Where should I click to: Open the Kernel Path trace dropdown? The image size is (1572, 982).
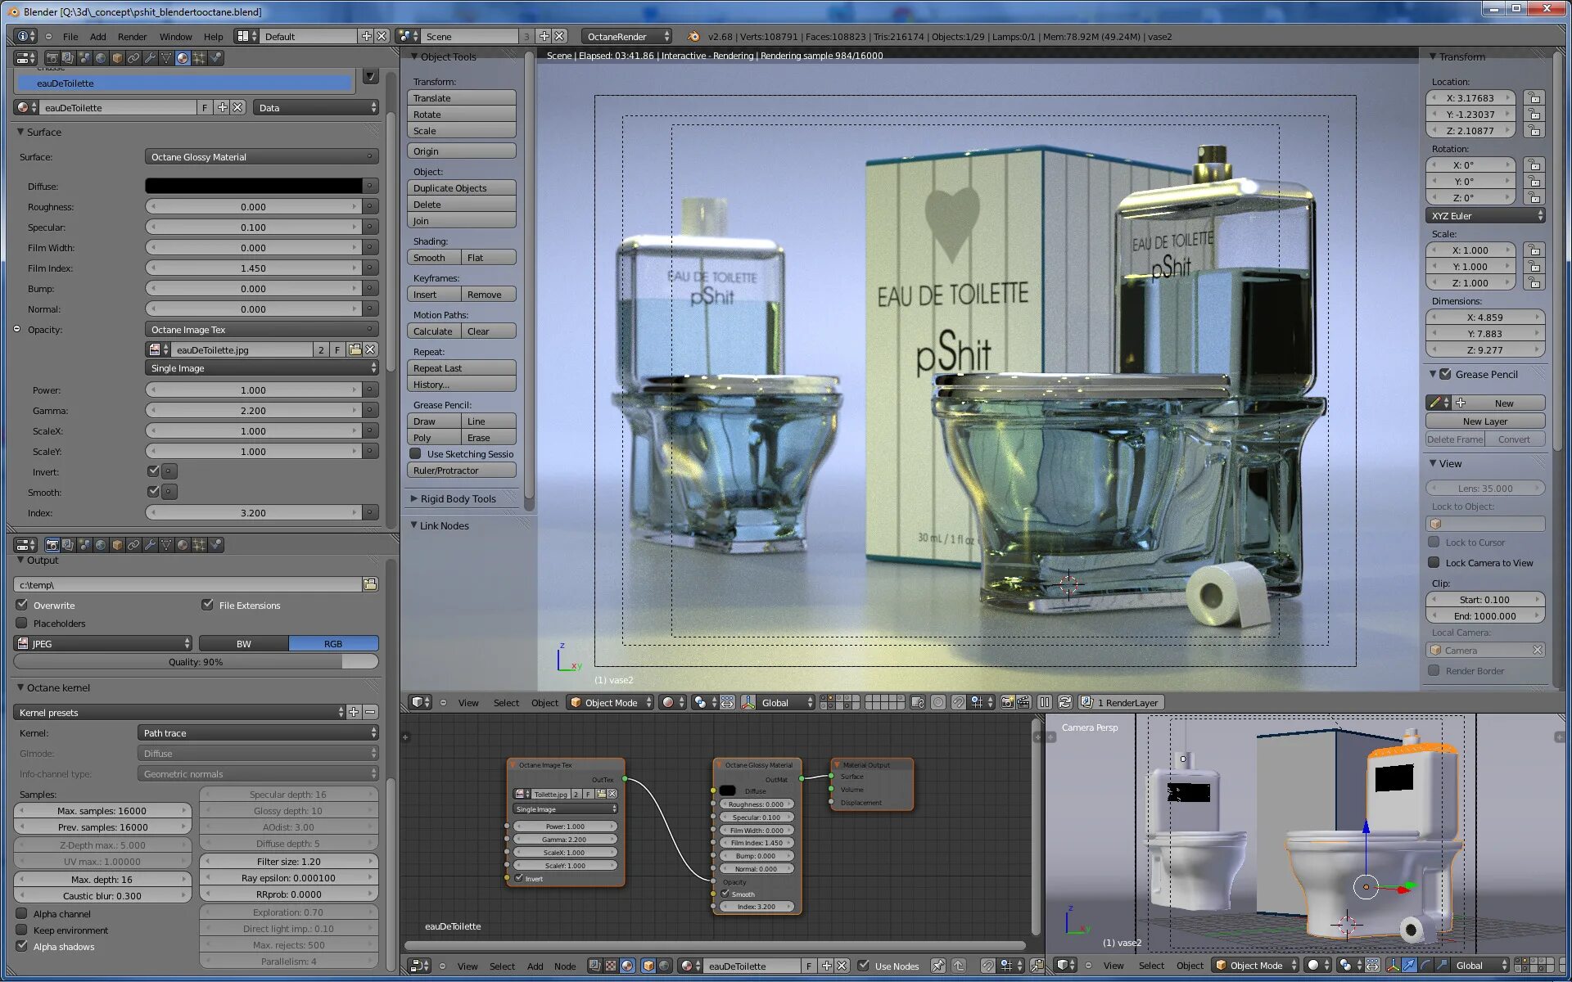pyautogui.click(x=258, y=733)
